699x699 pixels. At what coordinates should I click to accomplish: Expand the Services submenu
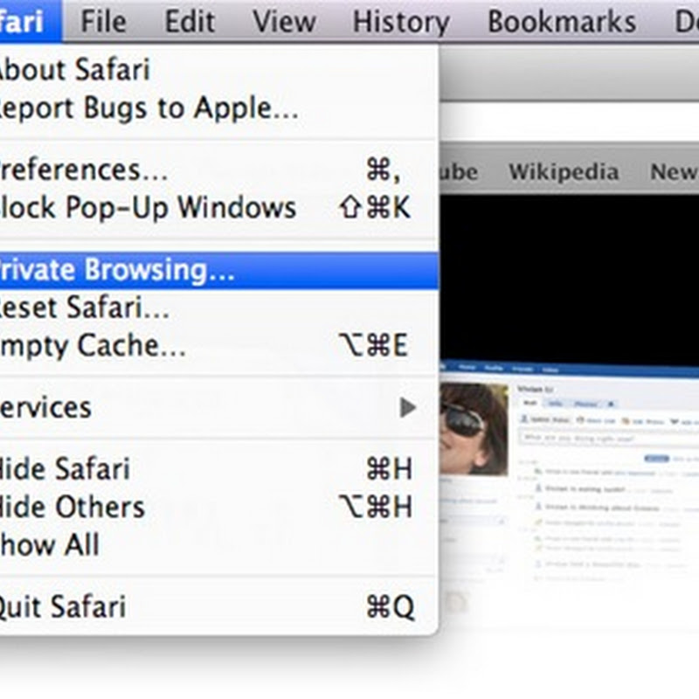click(219, 407)
